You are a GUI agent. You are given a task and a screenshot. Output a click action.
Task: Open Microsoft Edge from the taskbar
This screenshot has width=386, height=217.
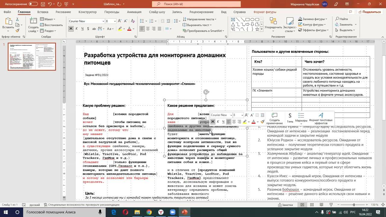tap(114, 212)
